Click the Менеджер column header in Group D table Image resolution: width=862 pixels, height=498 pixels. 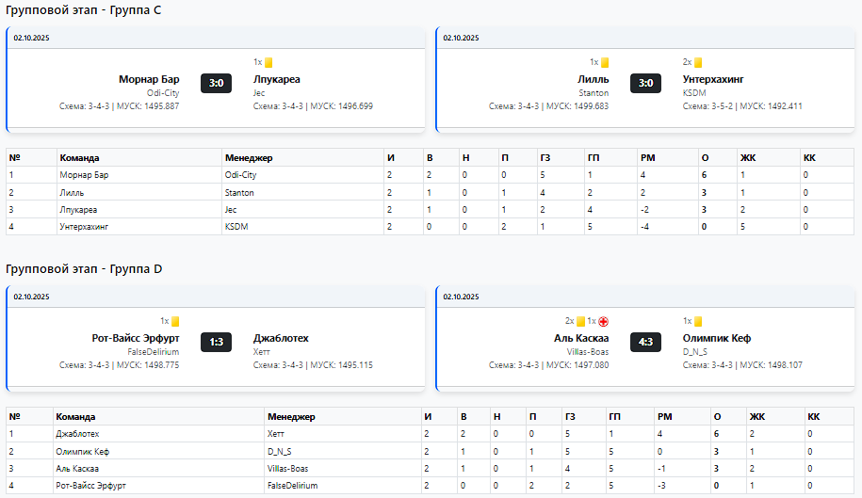tap(291, 417)
